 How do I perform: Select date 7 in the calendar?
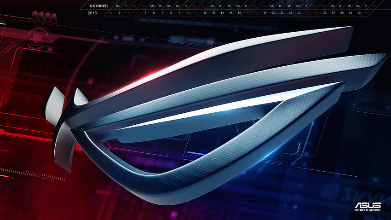(x=162, y=13)
